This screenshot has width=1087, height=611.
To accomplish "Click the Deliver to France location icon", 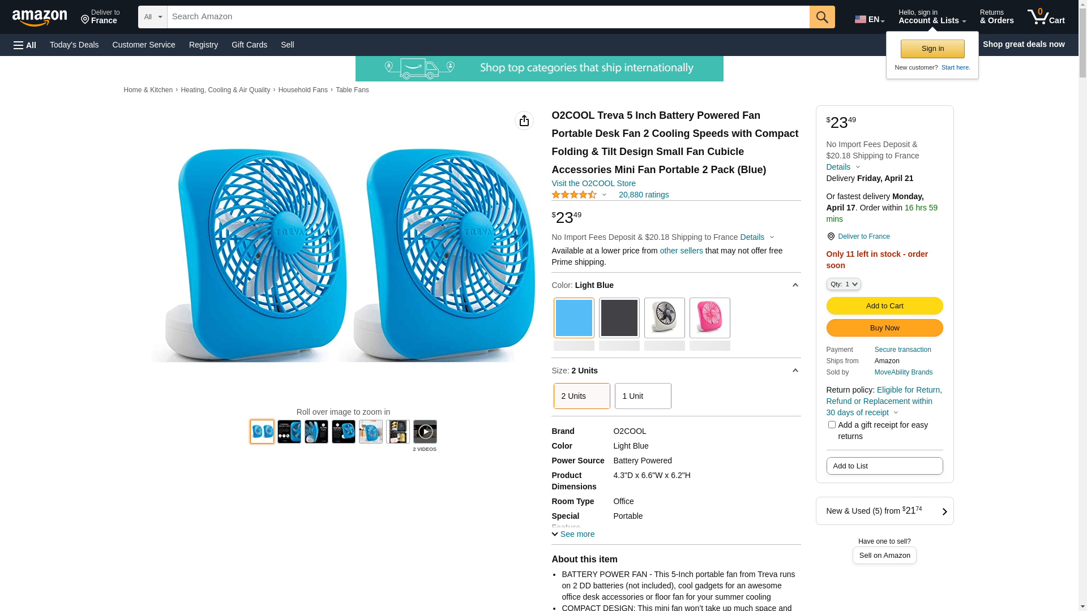I will click(x=831, y=236).
